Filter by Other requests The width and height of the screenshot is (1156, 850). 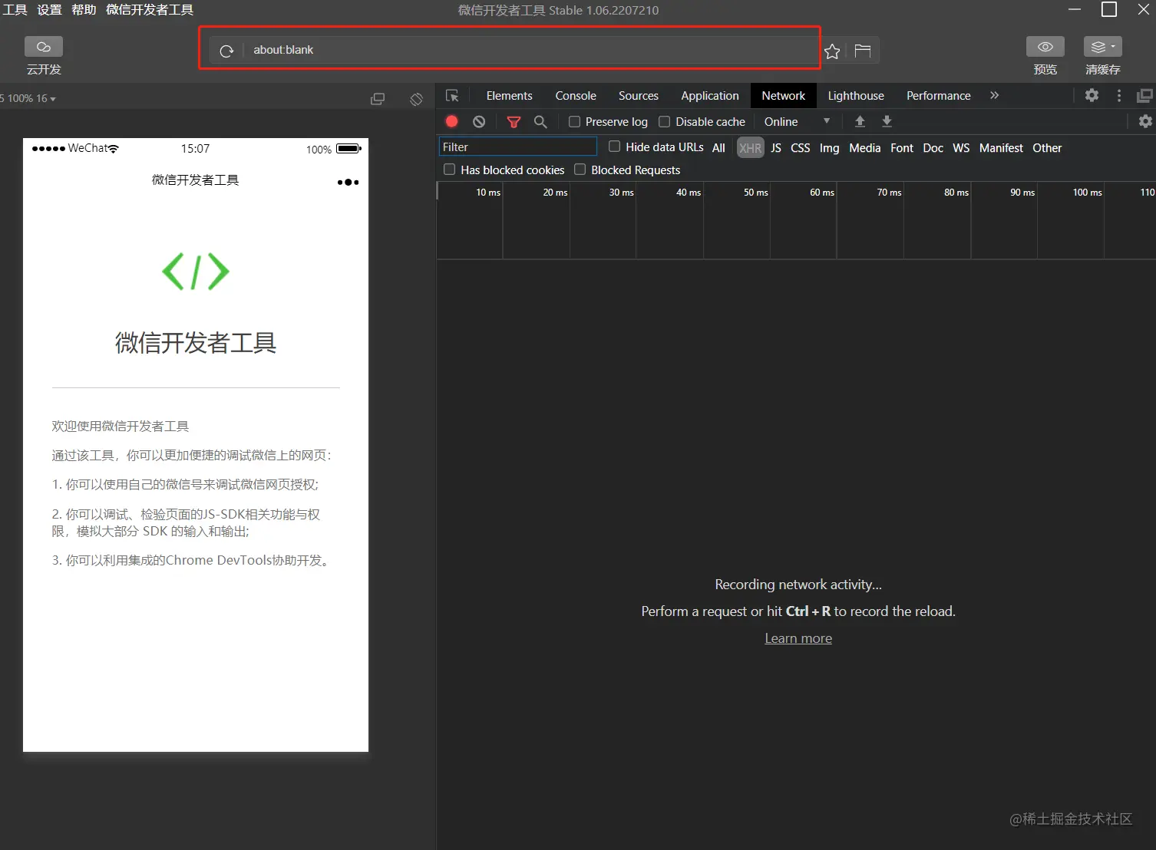1047,147
